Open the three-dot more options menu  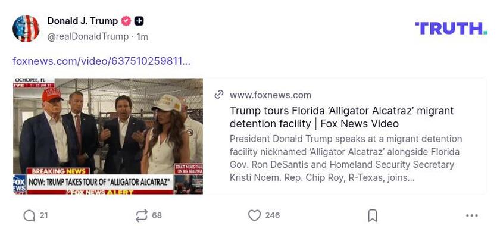[x=472, y=215]
